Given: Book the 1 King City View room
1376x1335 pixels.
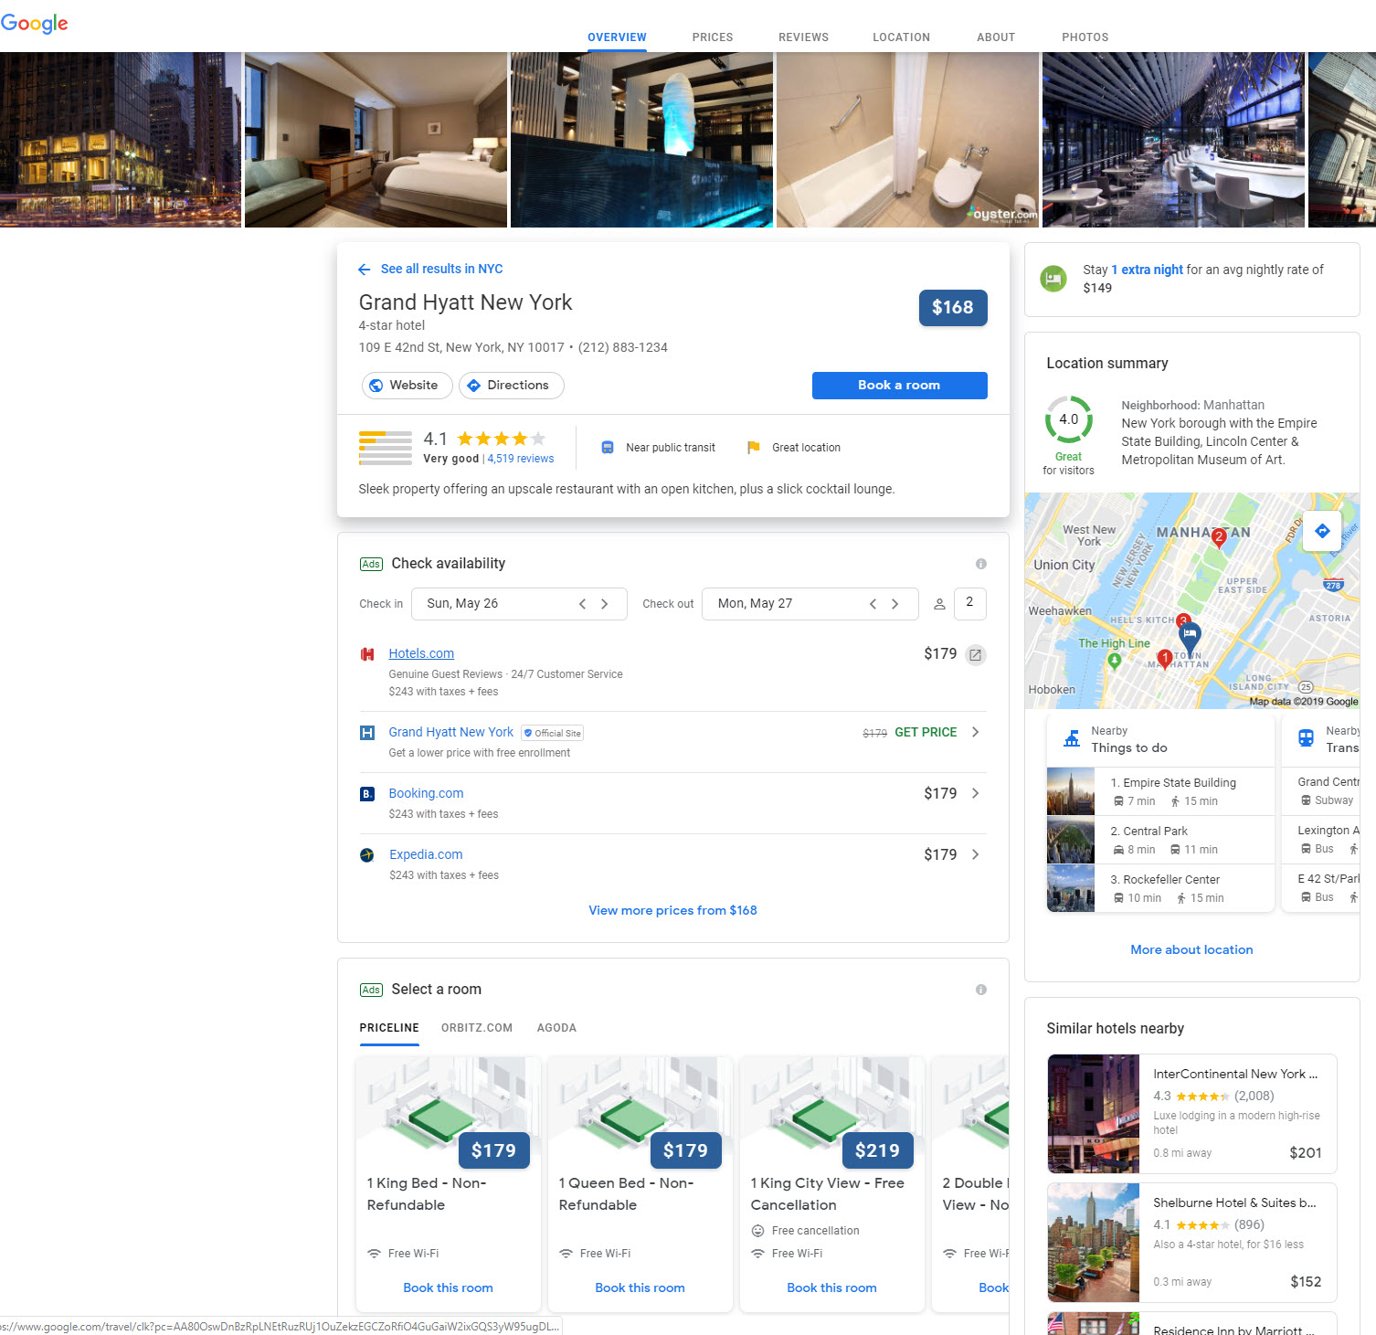Looking at the screenshot, I should (x=831, y=1288).
